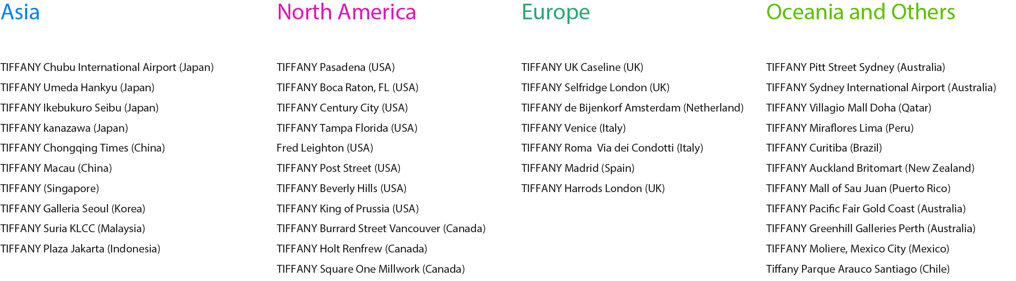Open TIFFANY de Bijenkorf Amsterdam (Netherland)
This screenshot has width=1016, height=281.
[x=633, y=108]
